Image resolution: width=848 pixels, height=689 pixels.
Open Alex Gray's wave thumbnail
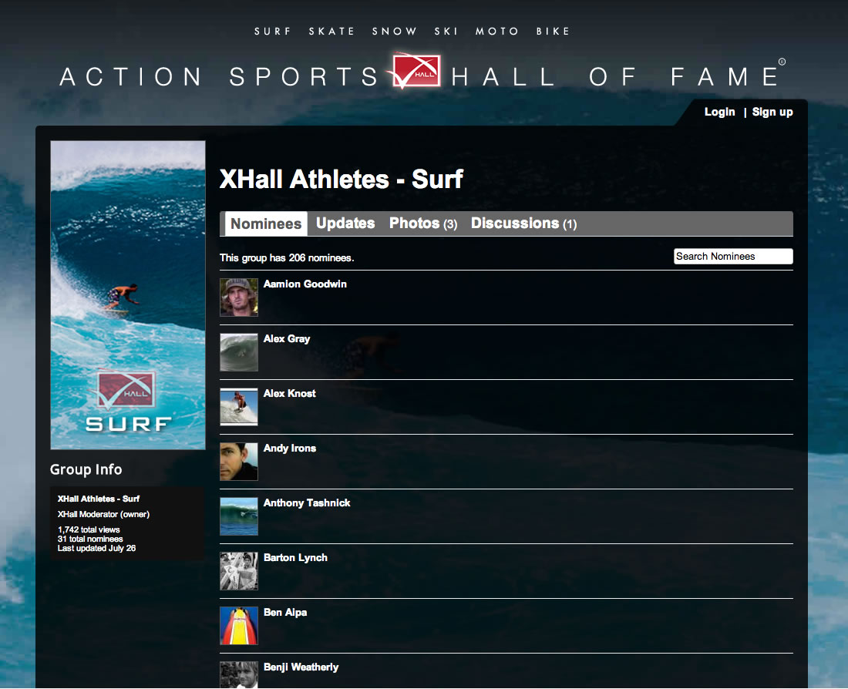pyautogui.click(x=238, y=352)
